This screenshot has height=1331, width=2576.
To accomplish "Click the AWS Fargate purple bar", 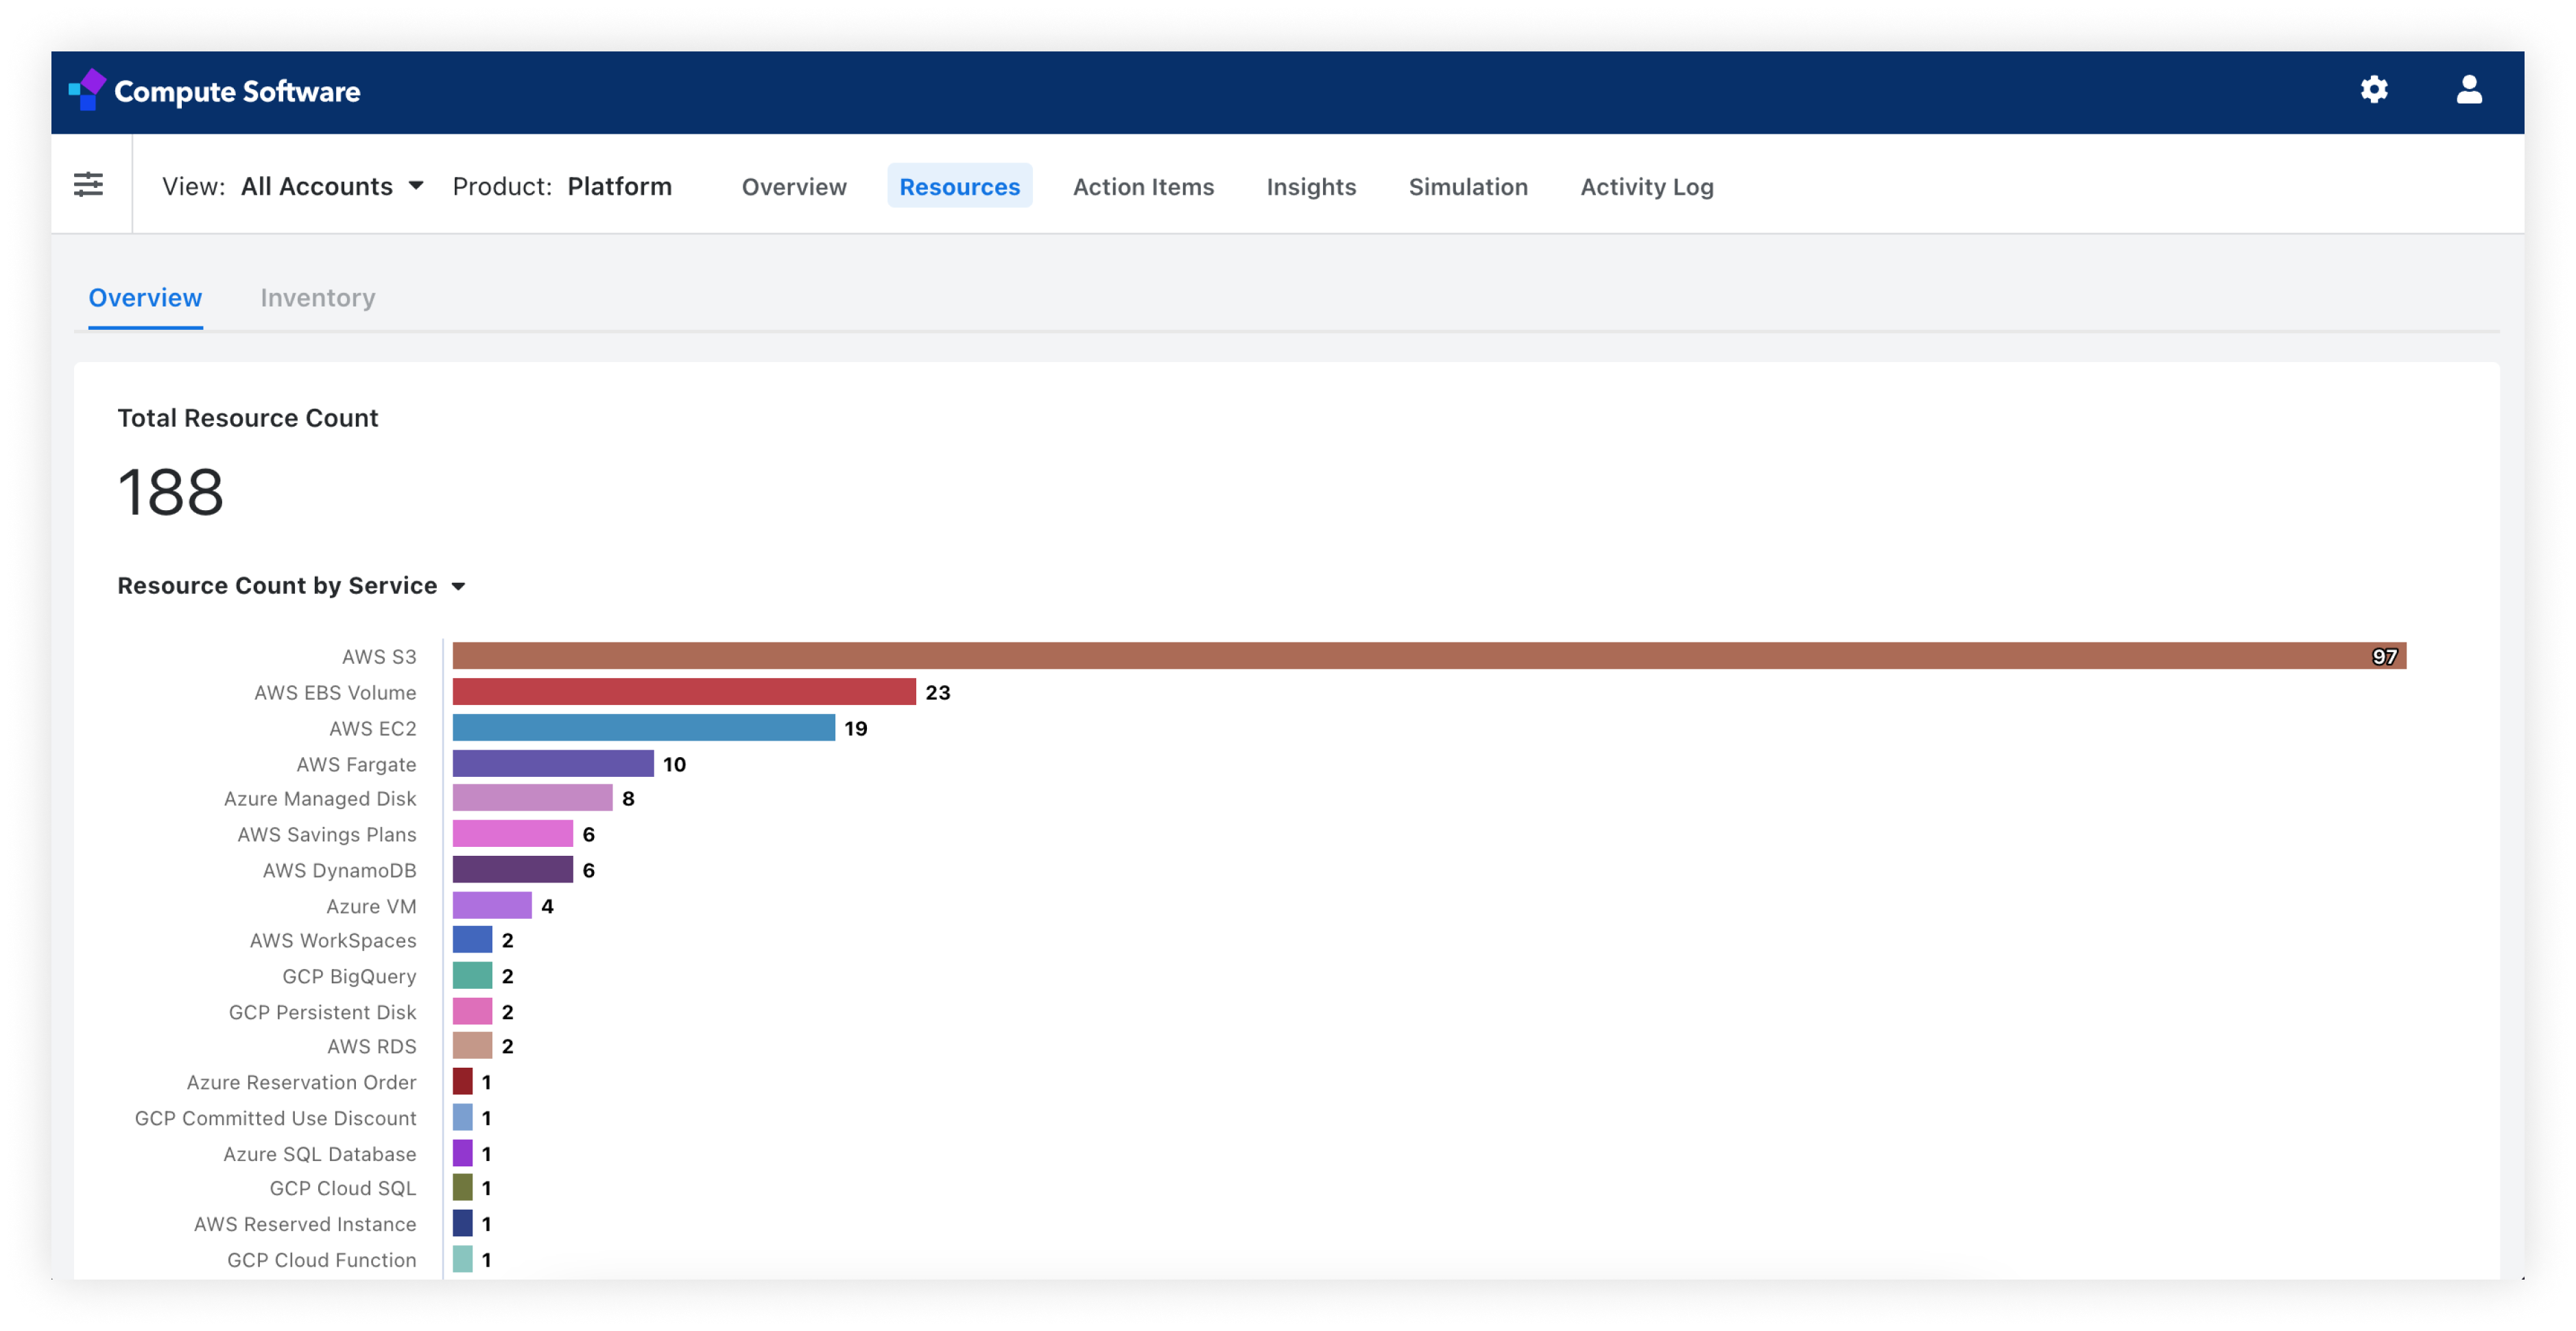I will [x=553, y=764].
